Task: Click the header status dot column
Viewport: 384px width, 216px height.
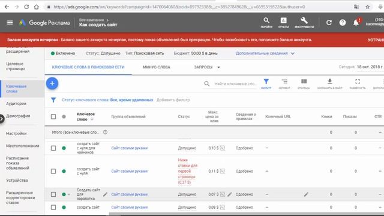Action: pyautogui.click(x=64, y=117)
